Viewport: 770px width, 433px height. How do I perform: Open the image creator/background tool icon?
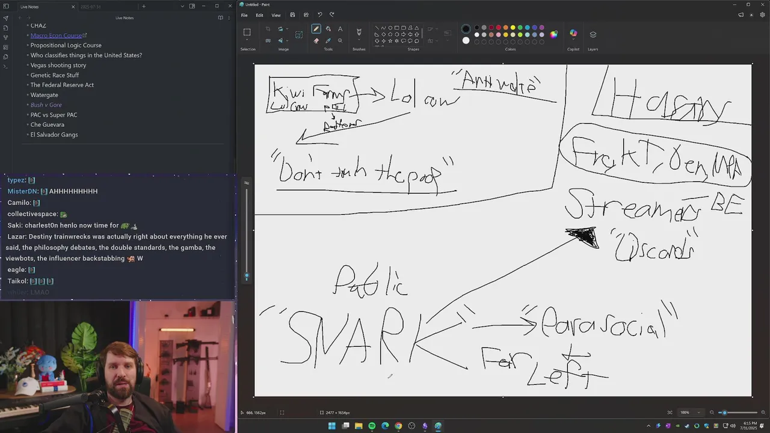pos(299,35)
